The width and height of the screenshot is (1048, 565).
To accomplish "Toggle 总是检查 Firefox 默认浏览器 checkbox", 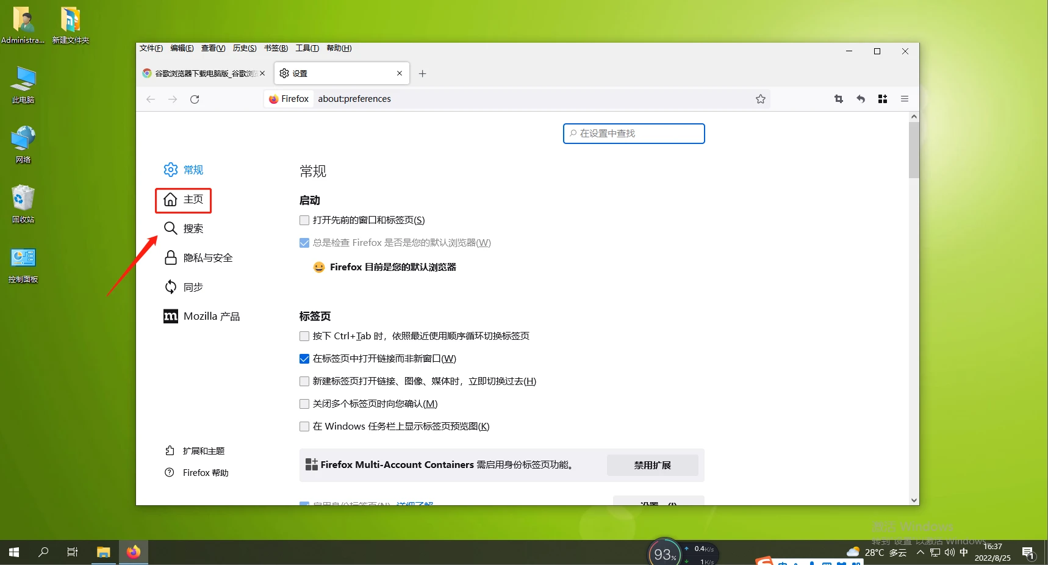I will [x=304, y=243].
